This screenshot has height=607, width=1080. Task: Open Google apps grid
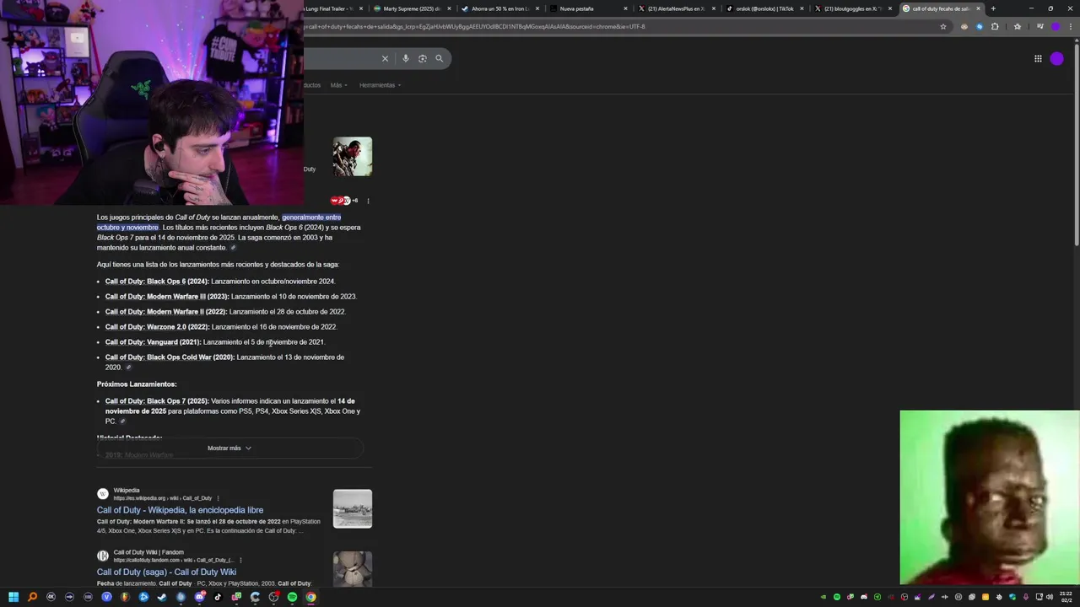pos(1038,58)
